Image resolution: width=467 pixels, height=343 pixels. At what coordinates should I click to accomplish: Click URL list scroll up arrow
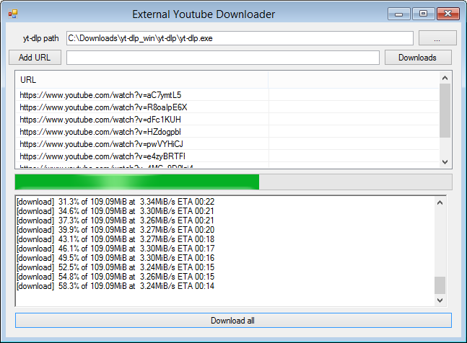point(445,78)
